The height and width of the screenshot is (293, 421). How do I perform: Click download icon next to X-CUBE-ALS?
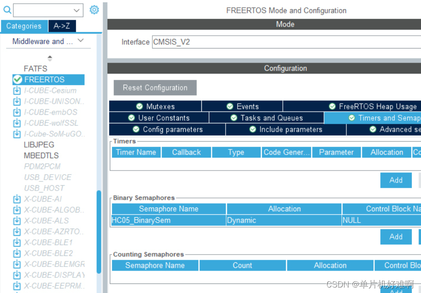pos(17,221)
